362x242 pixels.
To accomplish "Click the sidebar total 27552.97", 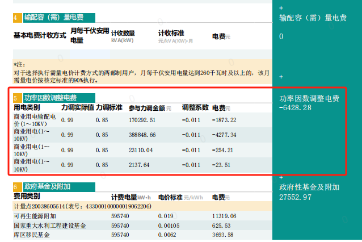I will point(296,197).
